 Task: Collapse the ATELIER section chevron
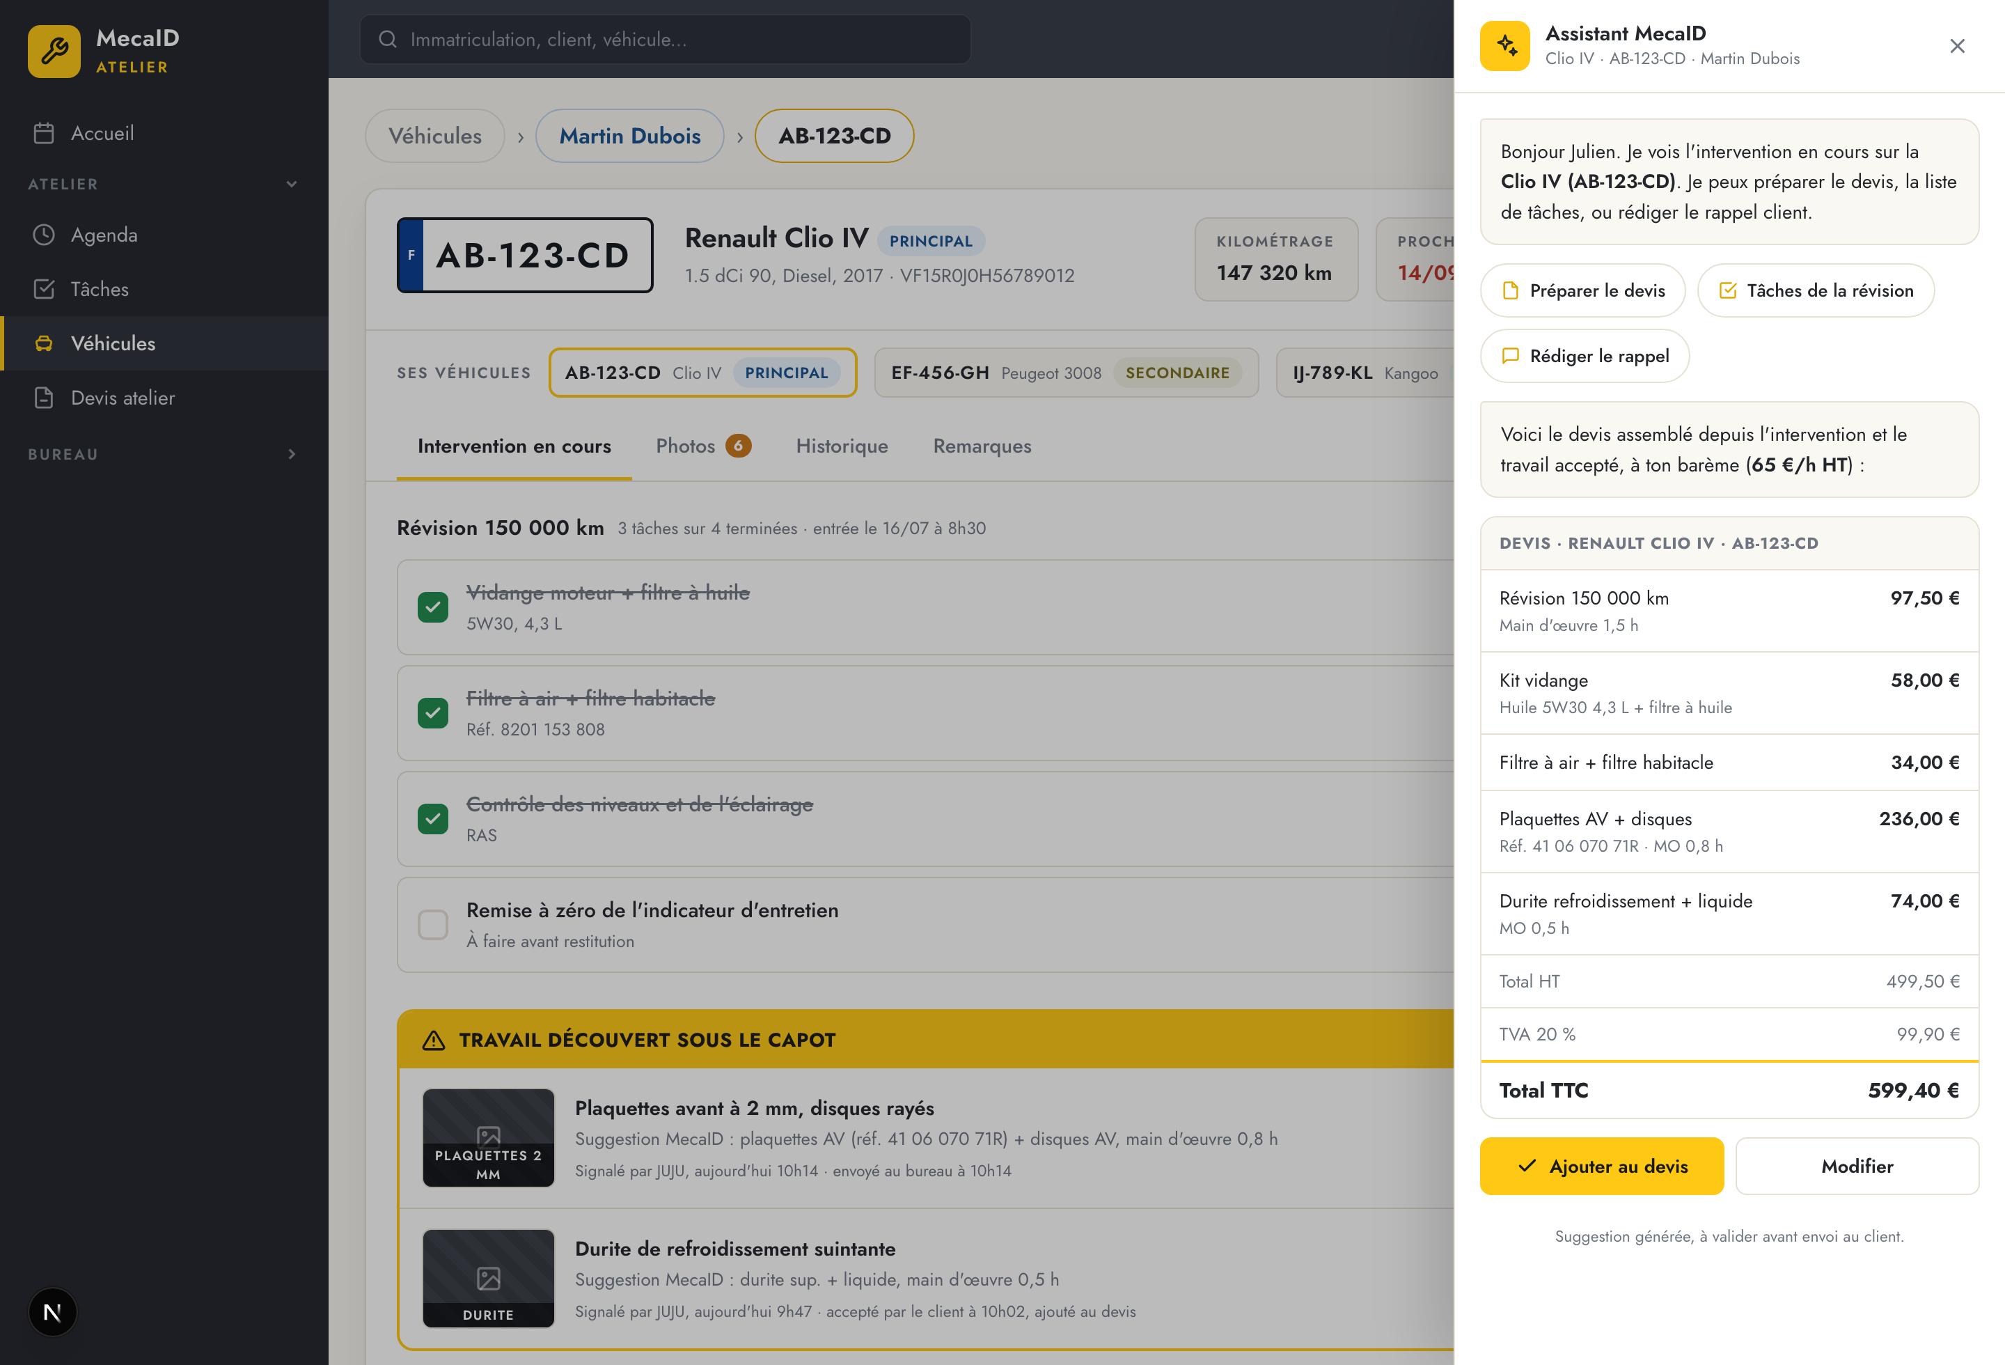pyautogui.click(x=292, y=184)
